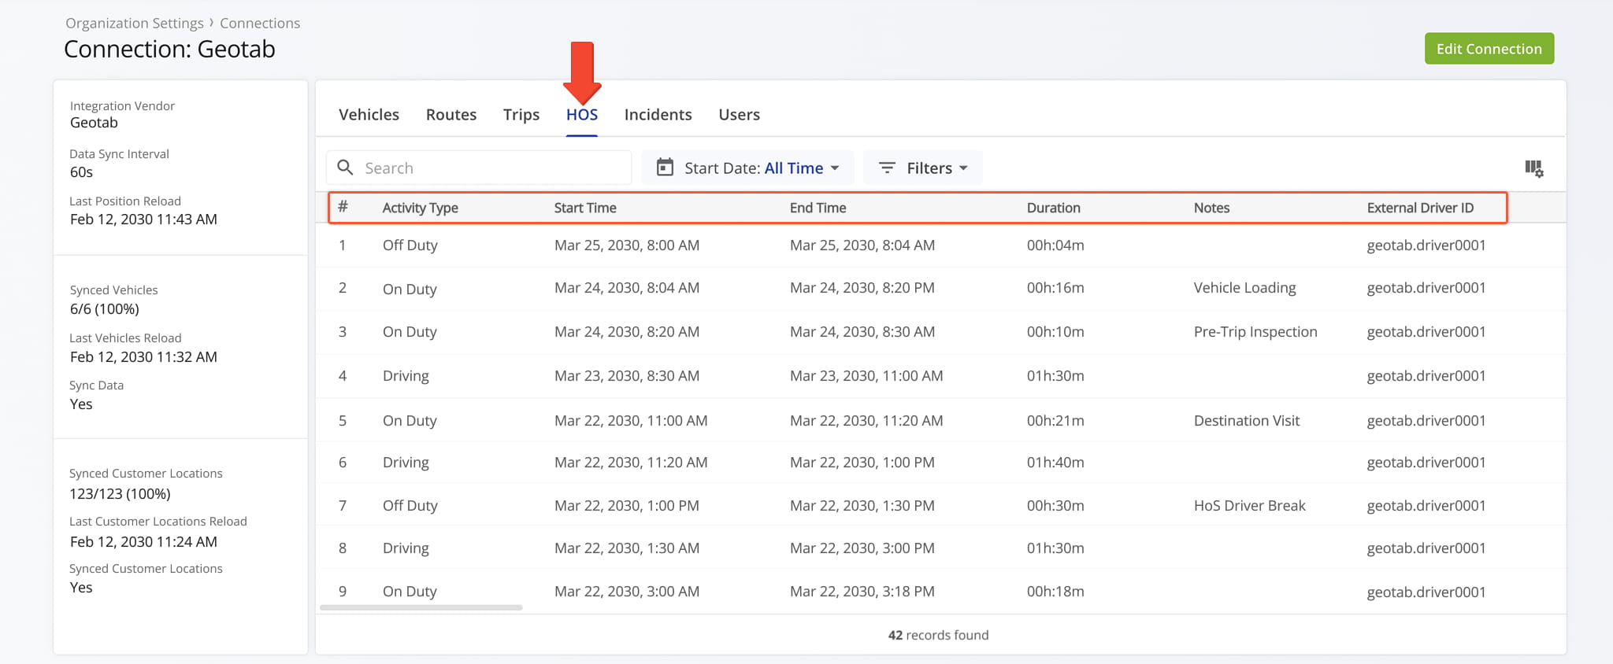This screenshot has height=664, width=1613.
Task: Click the search magnifier icon
Action: point(345,168)
